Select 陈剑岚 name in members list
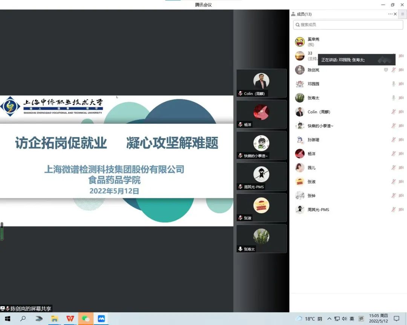The width and height of the screenshot is (407, 325). pyautogui.click(x=313, y=70)
